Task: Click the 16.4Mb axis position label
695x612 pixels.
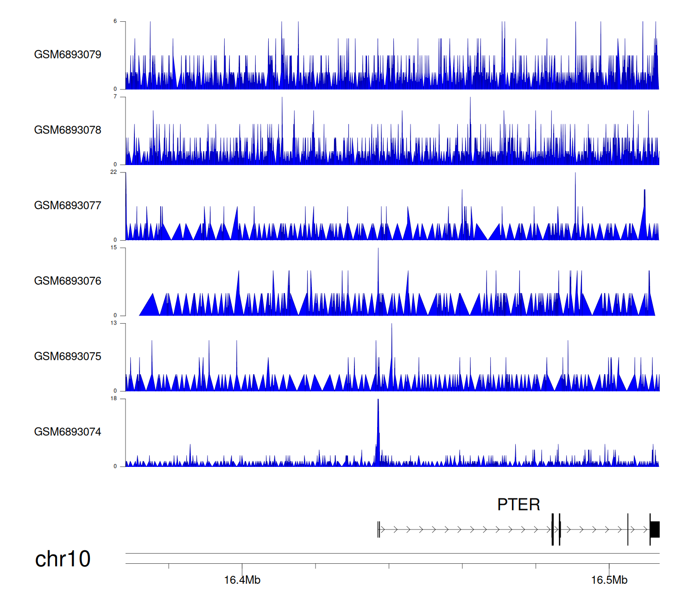Action: pyautogui.click(x=242, y=580)
